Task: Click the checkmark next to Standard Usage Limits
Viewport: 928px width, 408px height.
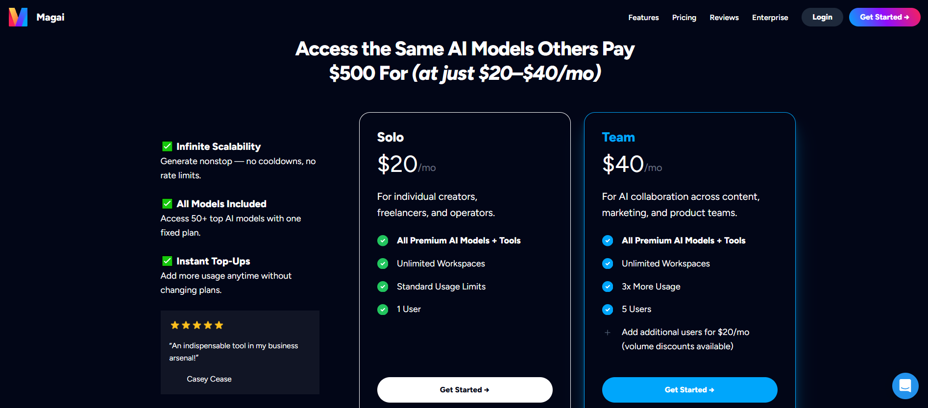Action: point(383,287)
